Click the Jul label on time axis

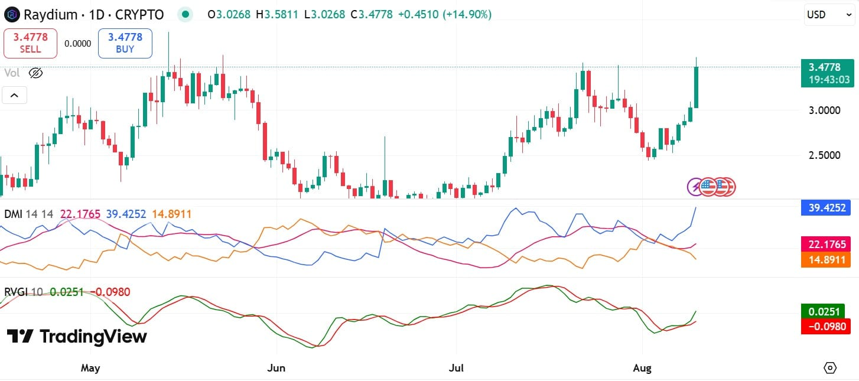tap(456, 368)
